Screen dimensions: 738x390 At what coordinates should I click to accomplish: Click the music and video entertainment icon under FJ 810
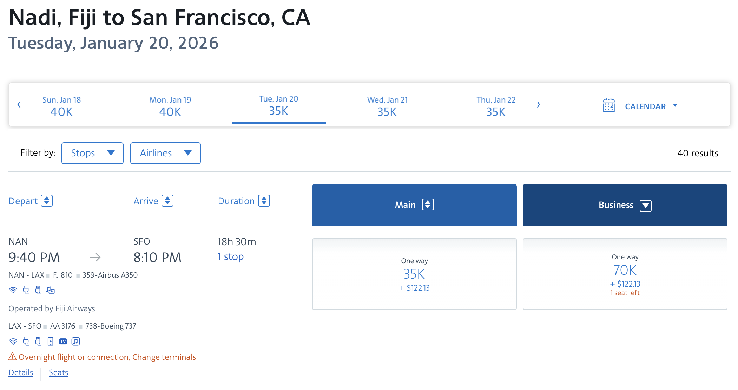[51, 290]
